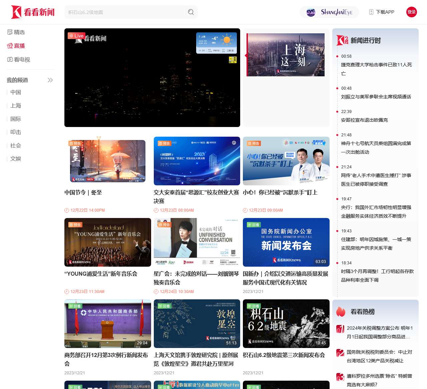Open the 看电视 TV section

(x=19, y=59)
